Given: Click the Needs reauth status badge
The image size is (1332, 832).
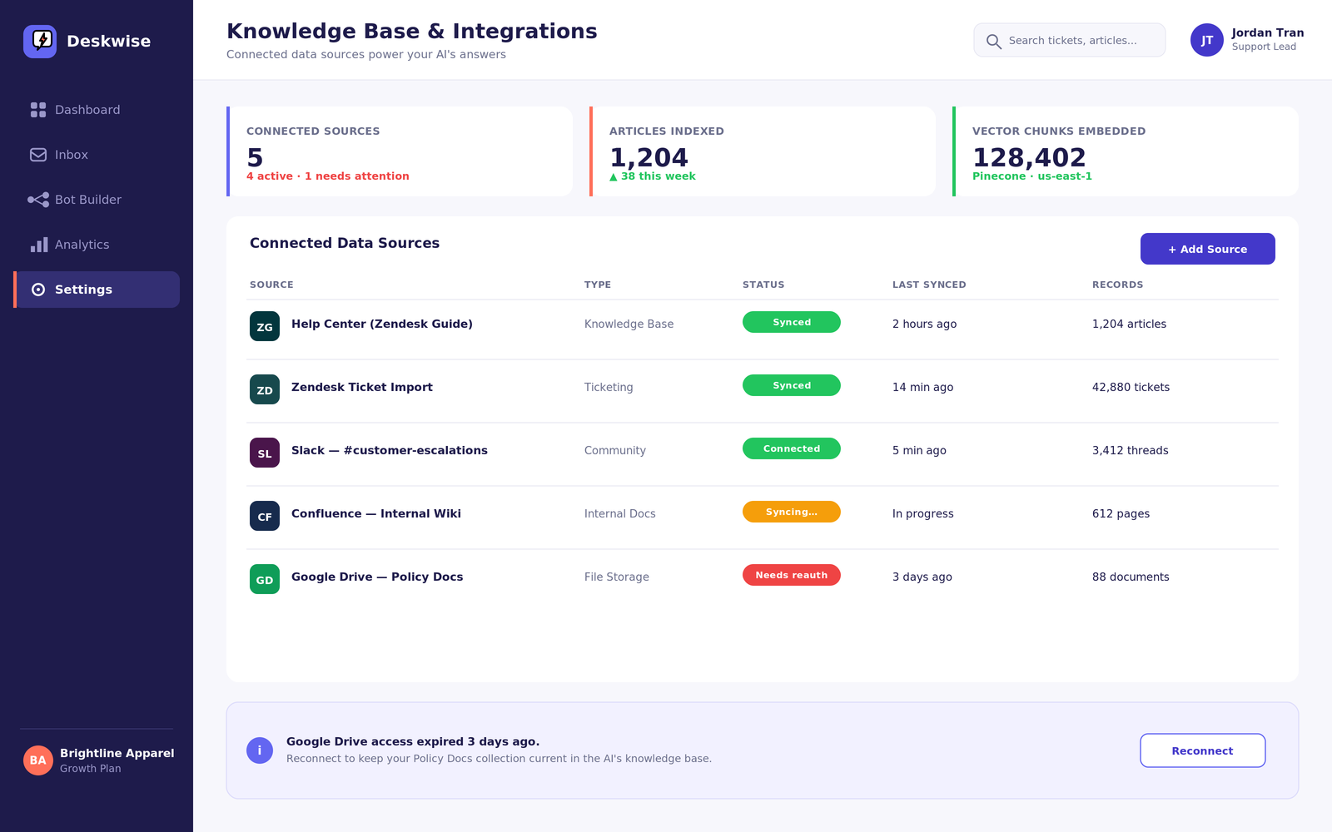Looking at the screenshot, I should (x=792, y=575).
